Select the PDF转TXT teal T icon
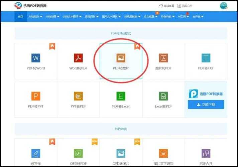This screenshot has width=238, height=167. [x=206, y=58]
